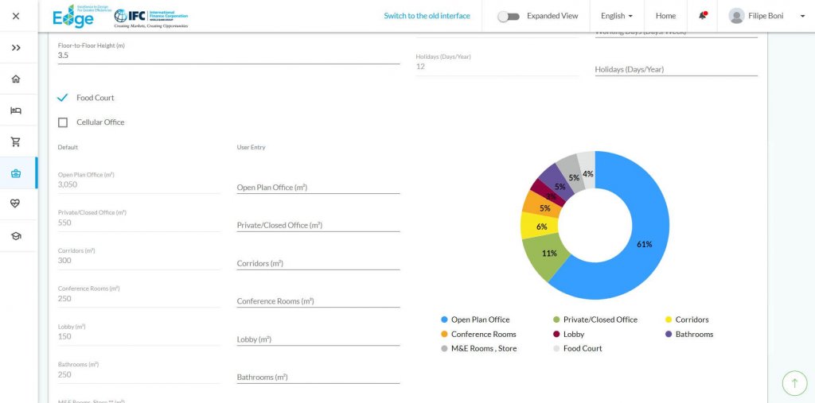Click the close X icon in sidebar
The image size is (815, 403).
[x=16, y=16]
